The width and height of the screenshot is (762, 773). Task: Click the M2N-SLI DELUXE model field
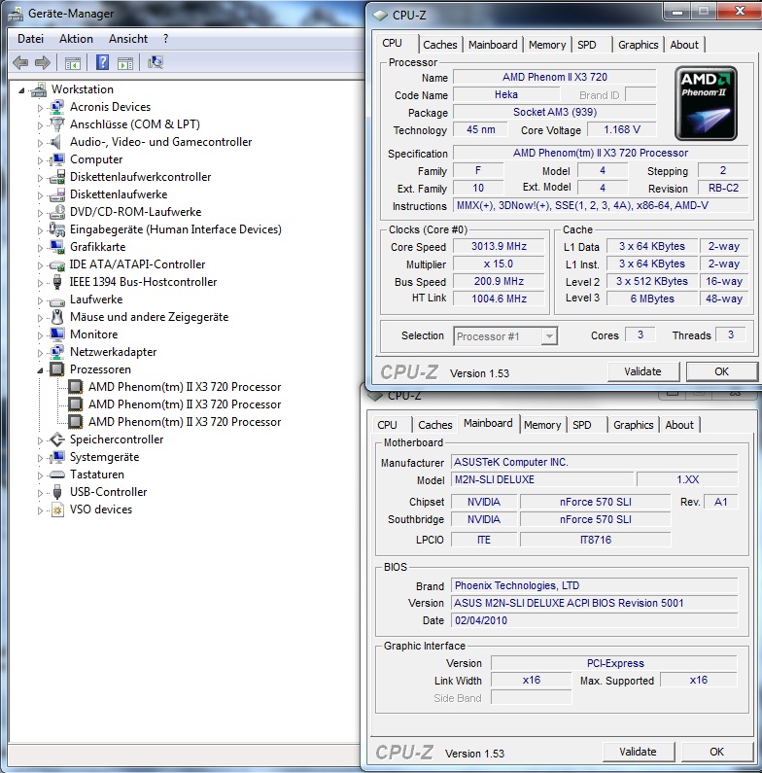click(542, 479)
